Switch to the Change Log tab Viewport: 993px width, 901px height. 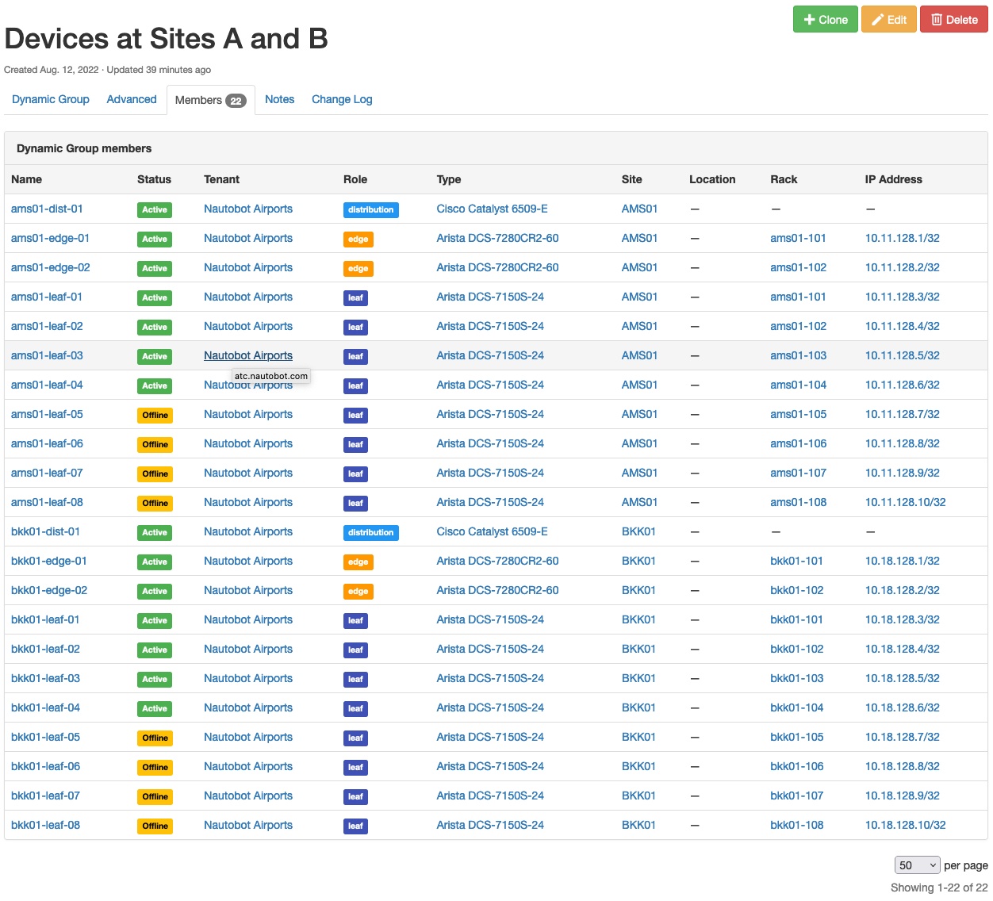click(x=342, y=99)
